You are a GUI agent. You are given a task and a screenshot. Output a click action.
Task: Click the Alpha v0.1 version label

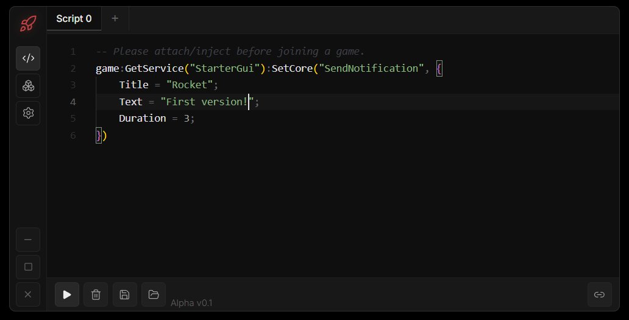pyautogui.click(x=191, y=303)
